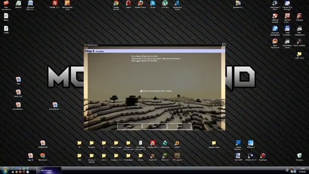Select the Auslogics BoostSpeed icon
This screenshot has width=309, height=174.
(x=275, y=30)
